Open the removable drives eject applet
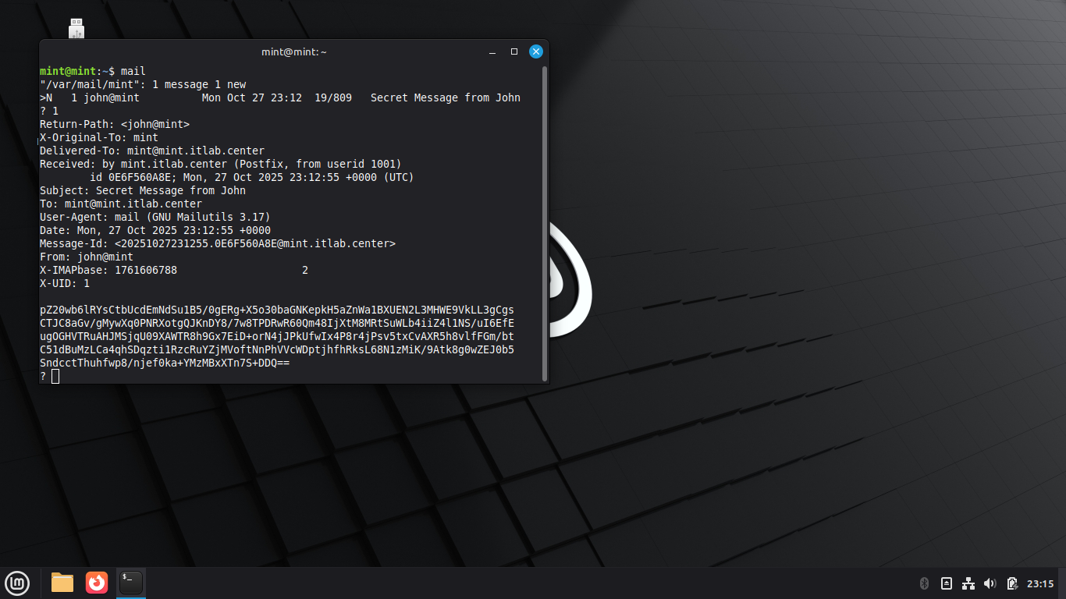The image size is (1066, 599). 947,583
